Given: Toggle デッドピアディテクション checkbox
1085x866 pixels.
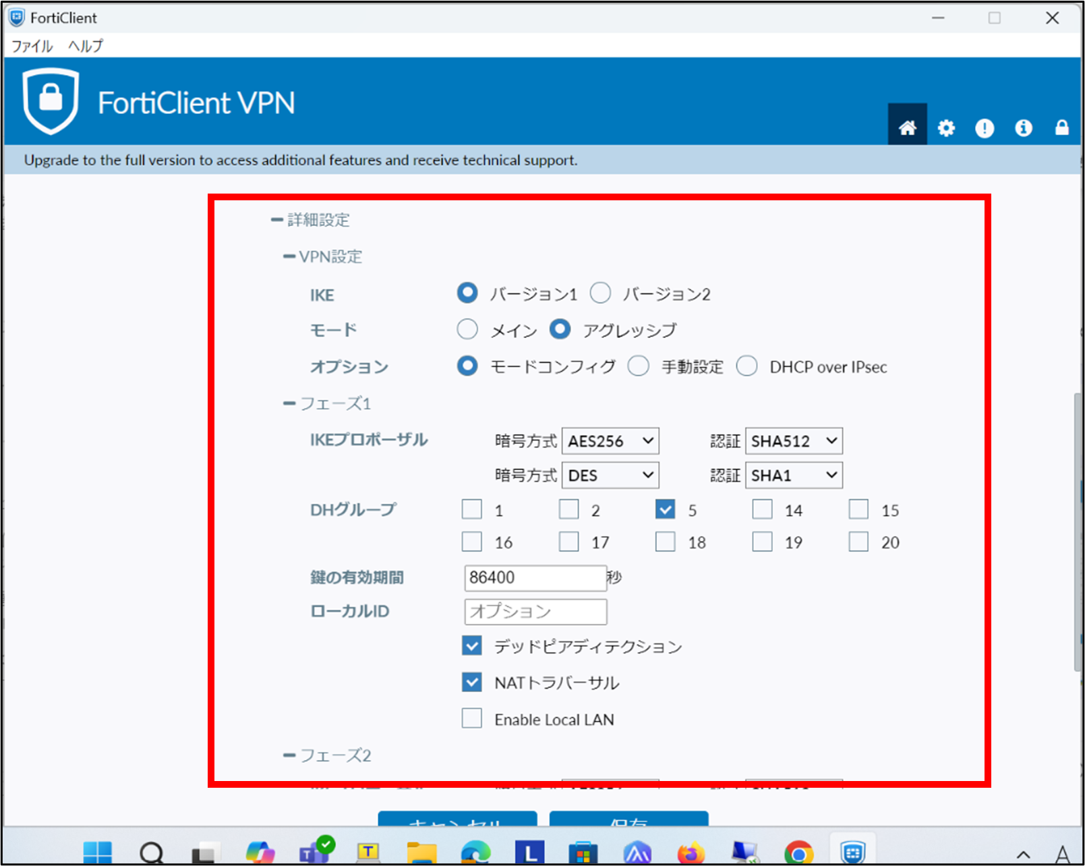Looking at the screenshot, I should coord(472,646).
